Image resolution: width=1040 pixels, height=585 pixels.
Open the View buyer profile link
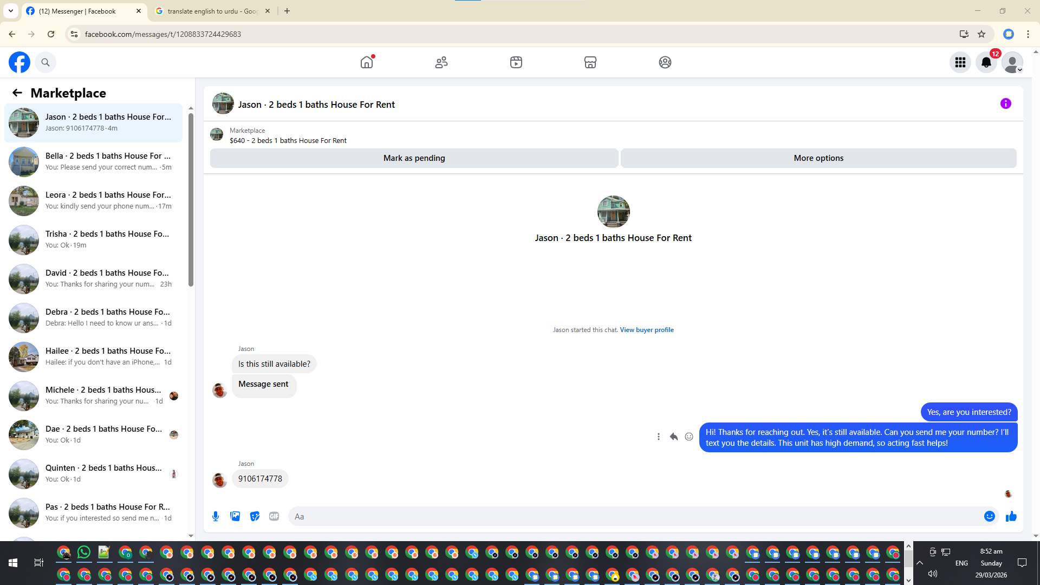click(x=647, y=330)
